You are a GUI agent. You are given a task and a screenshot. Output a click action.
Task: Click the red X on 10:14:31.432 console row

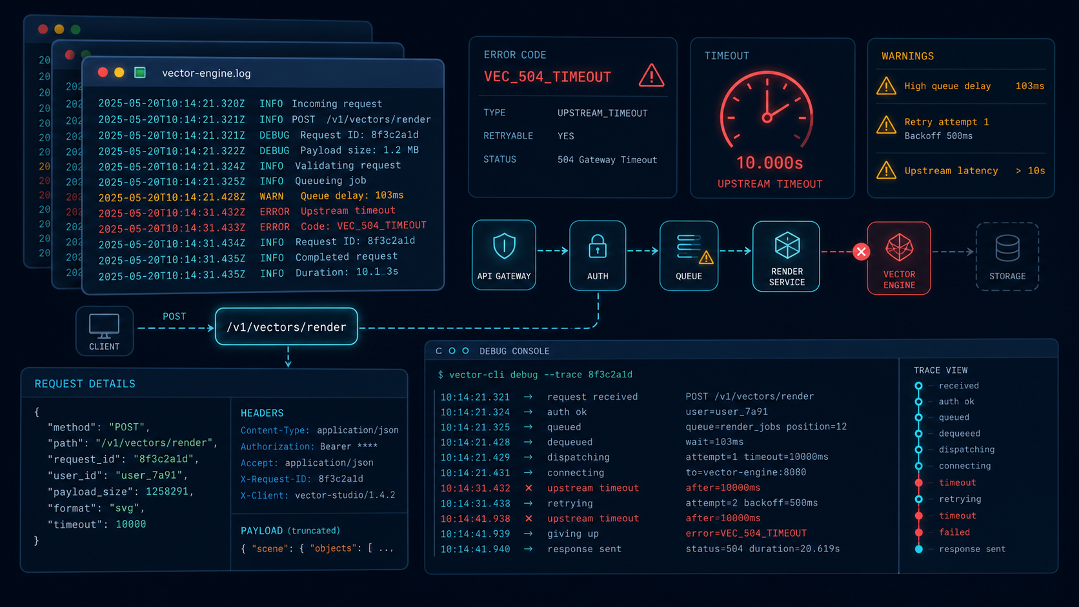point(529,488)
